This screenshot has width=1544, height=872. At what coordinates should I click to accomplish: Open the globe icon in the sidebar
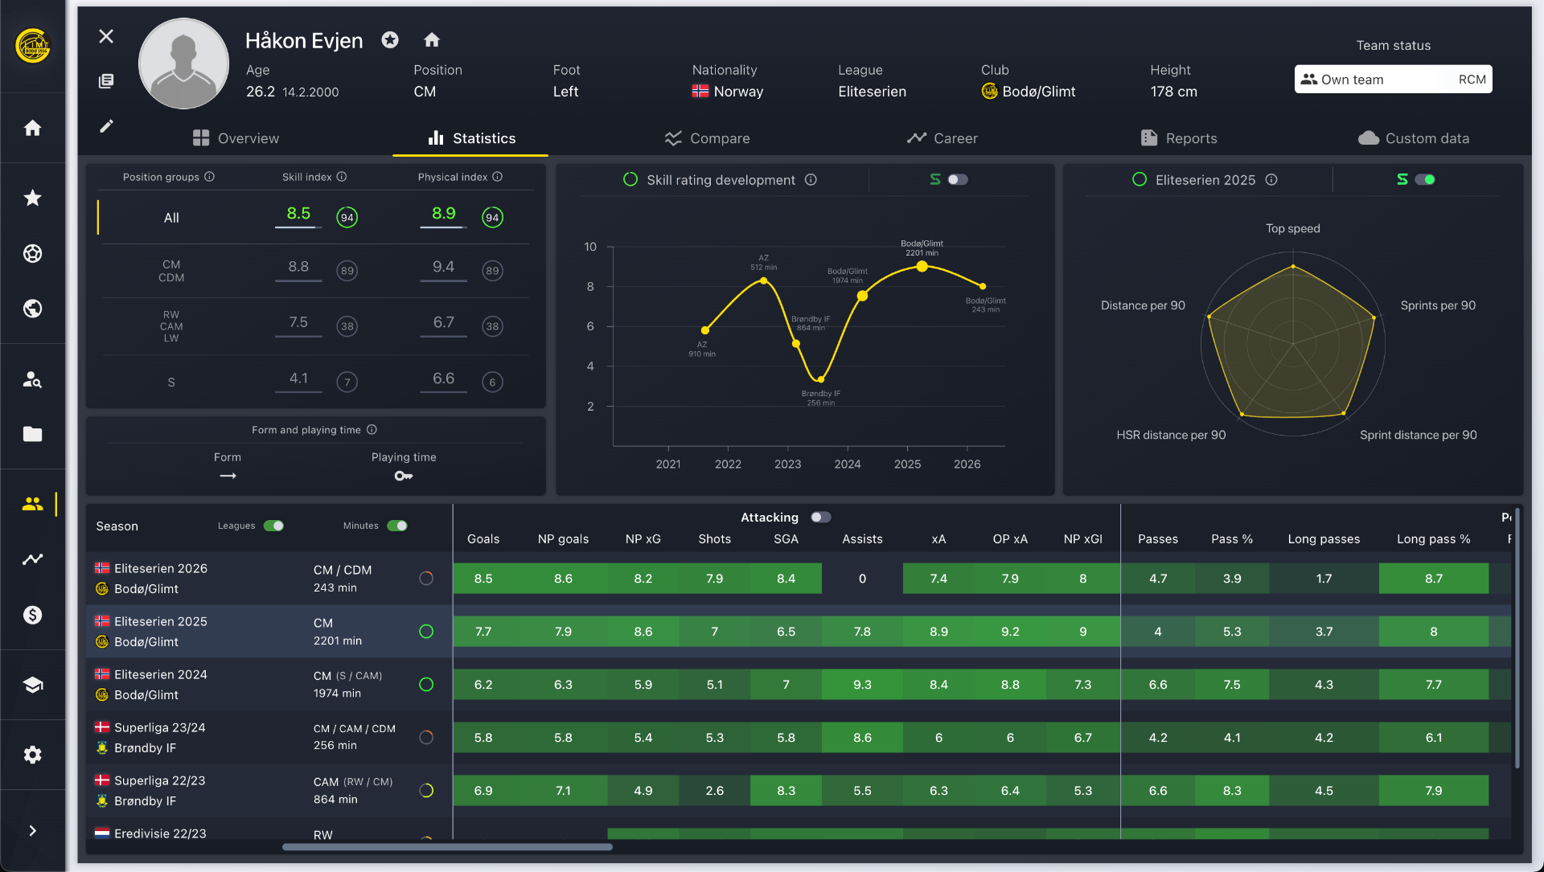click(x=32, y=309)
